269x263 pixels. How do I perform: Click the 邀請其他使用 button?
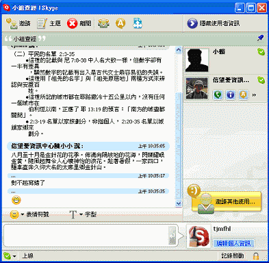pyautogui.click(x=227, y=201)
